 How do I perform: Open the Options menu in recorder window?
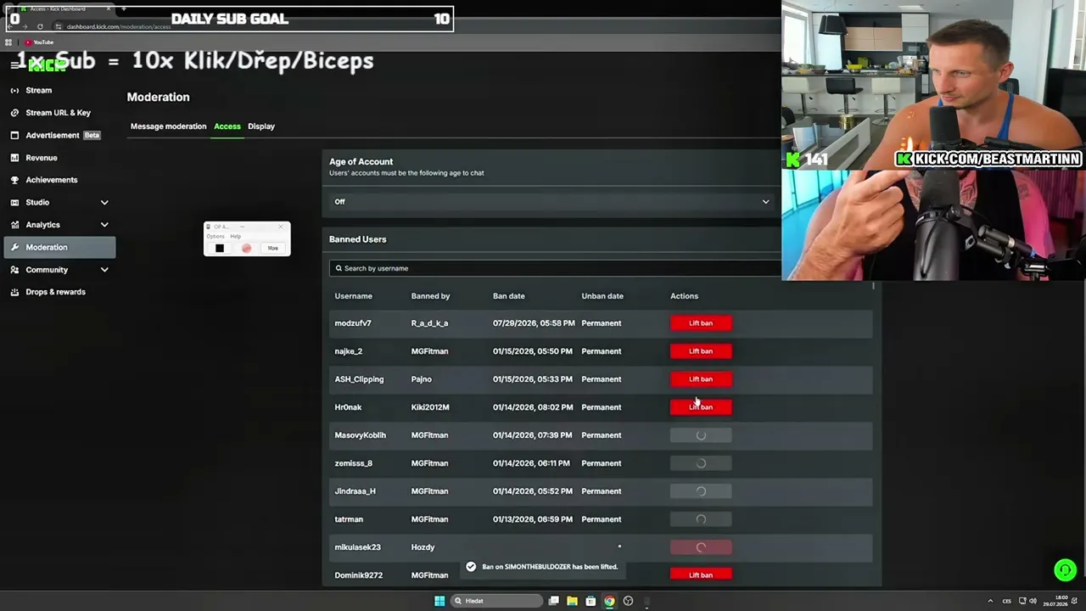216,236
